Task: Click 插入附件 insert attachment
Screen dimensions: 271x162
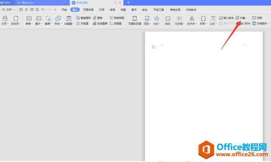Action: point(243,24)
